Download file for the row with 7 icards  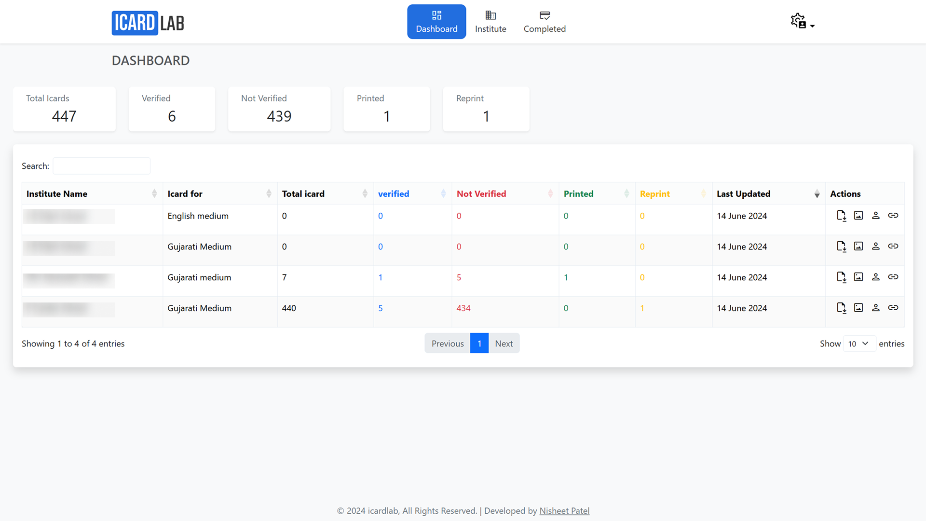click(x=841, y=277)
